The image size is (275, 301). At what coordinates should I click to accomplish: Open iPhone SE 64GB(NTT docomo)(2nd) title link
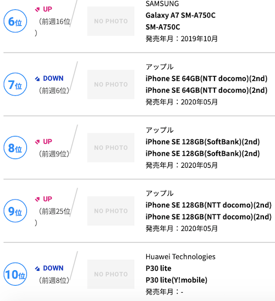click(x=206, y=78)
